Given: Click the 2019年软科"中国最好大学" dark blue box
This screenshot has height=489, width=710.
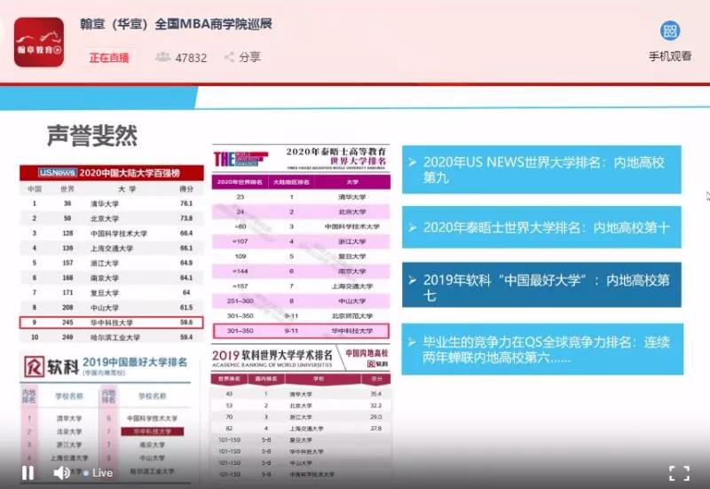Looking at the screenshot, I should [541, 285].
